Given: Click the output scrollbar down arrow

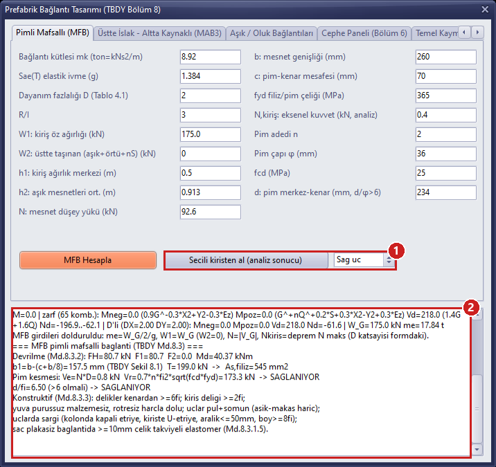Looking at the screenshot, I should (477, 449).
